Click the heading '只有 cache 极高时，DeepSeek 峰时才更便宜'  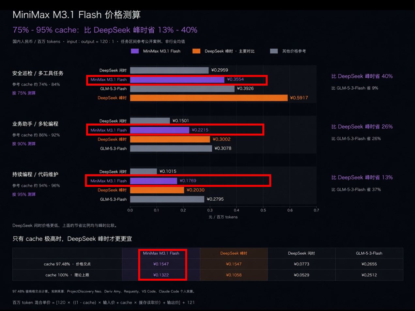pos(72,239)
